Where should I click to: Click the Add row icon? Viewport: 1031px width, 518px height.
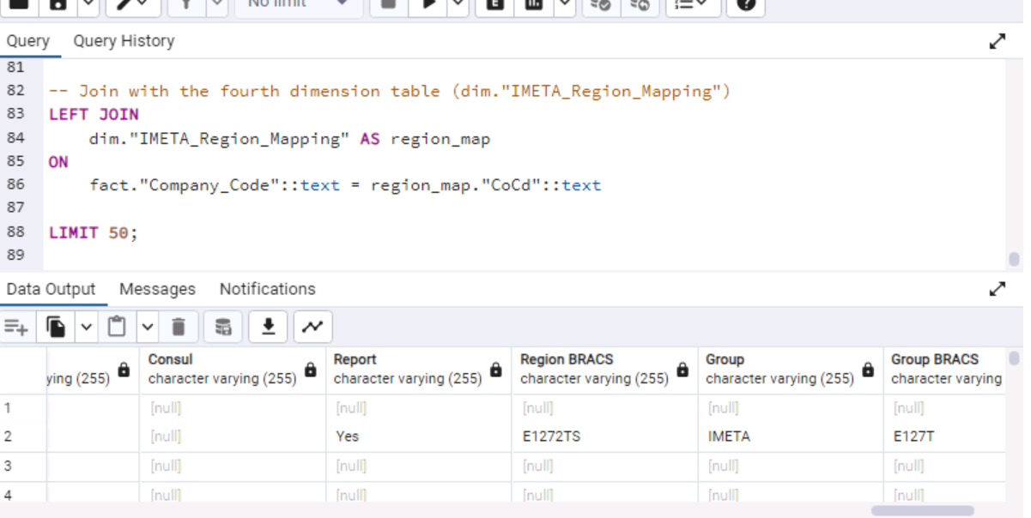(15, 327)
